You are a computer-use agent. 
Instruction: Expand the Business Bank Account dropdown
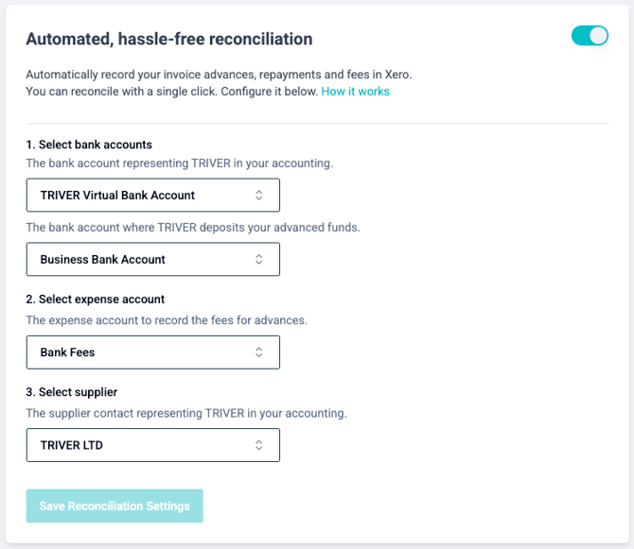(152, 260)
